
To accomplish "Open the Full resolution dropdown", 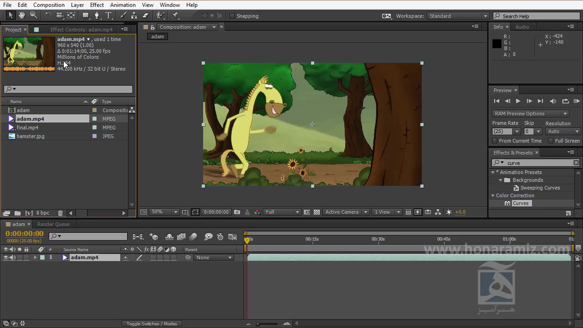I will coord(282,212).
